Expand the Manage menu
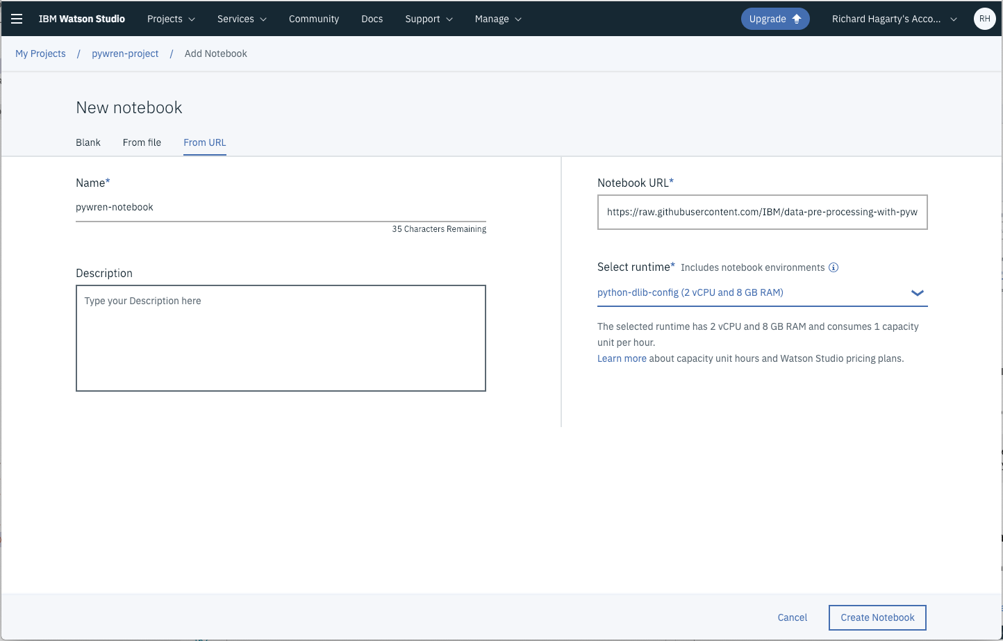Viewport: 1003px width, 641px height. [x=498, y=19]
